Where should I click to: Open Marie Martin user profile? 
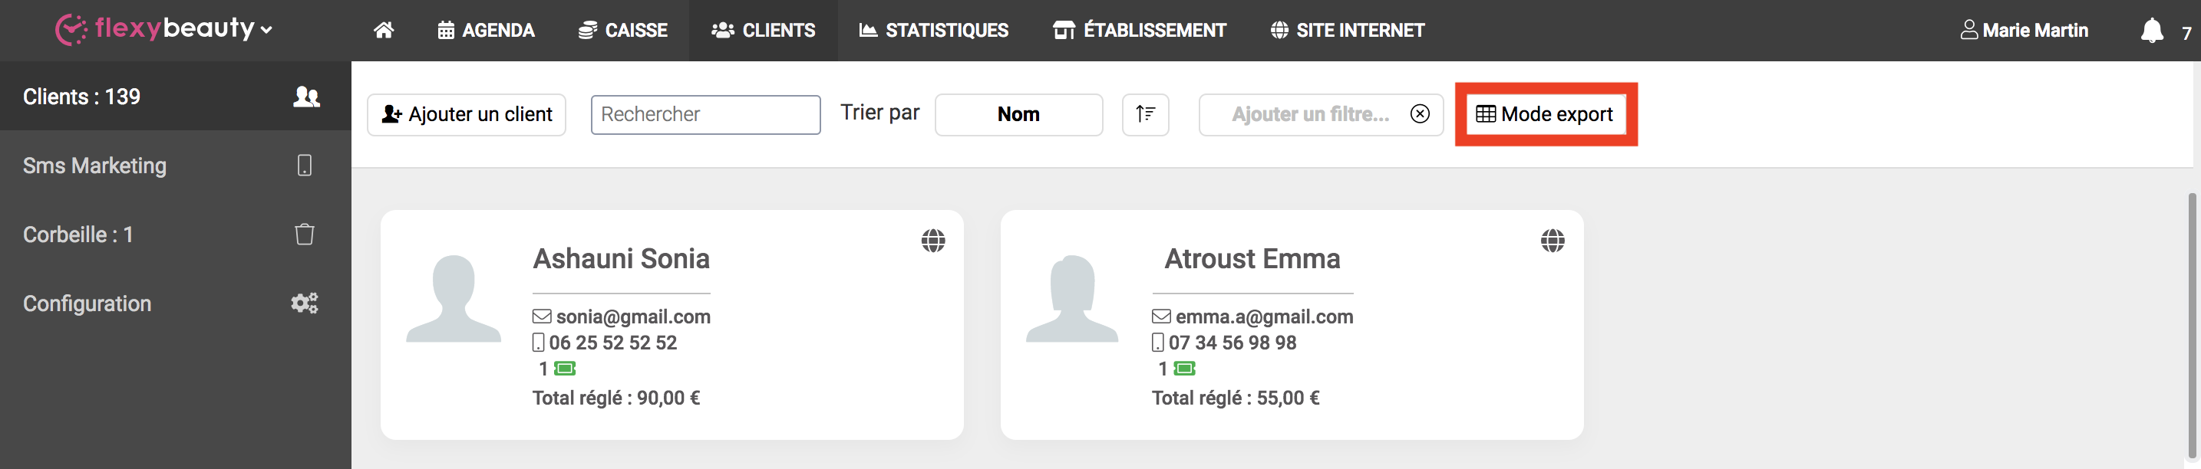point(2023,30)
